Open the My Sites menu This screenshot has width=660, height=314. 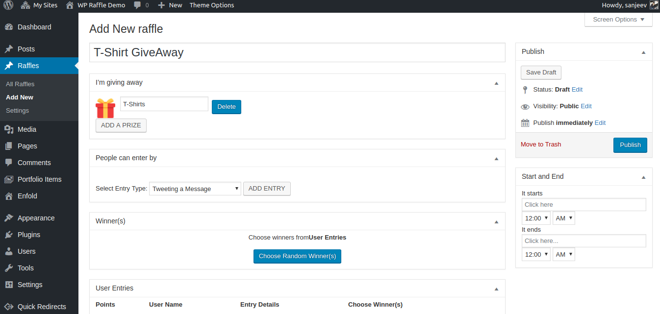click(39, 5)
